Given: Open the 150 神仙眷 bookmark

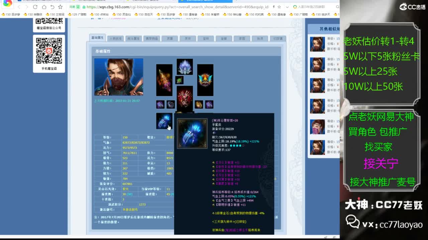Looking at the screenshot, I should 232,15.
